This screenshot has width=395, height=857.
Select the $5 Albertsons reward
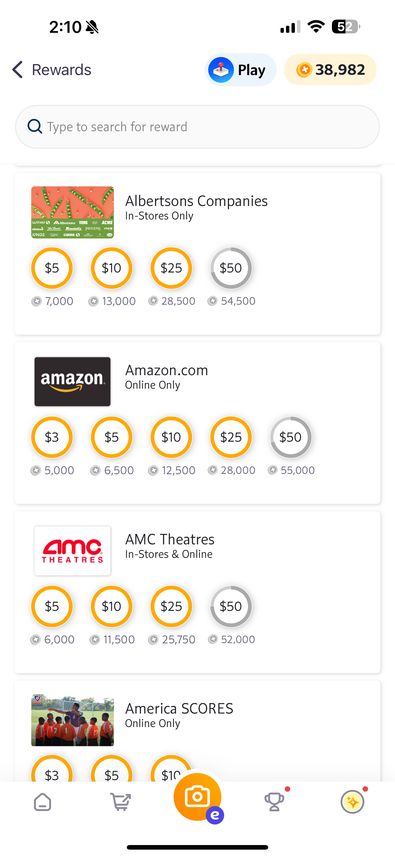click(52, 268)
